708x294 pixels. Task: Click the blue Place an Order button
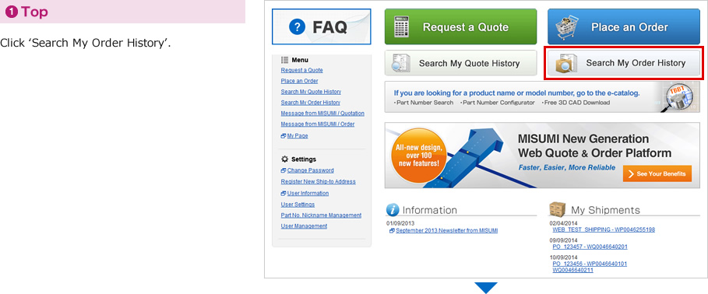tap(624, 26)
